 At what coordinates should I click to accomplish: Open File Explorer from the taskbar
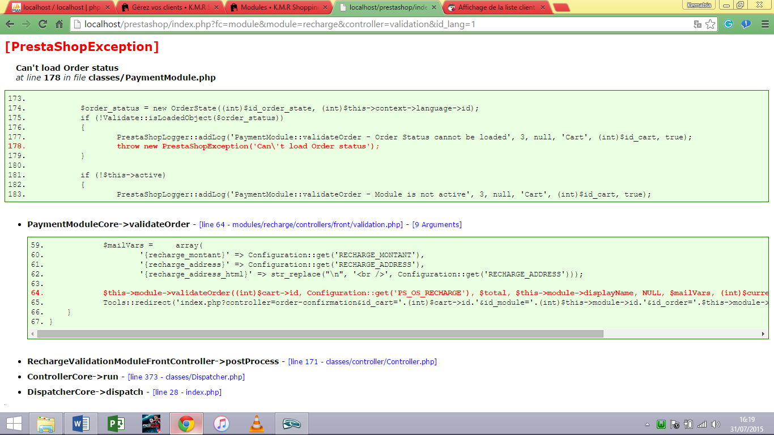tap(46, 424)
